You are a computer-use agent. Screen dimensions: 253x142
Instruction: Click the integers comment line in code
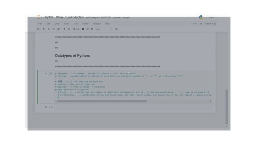95,73
